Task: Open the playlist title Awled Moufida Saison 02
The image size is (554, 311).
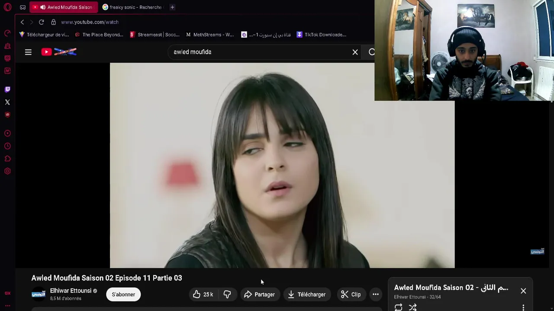Action: pos(451,288)
